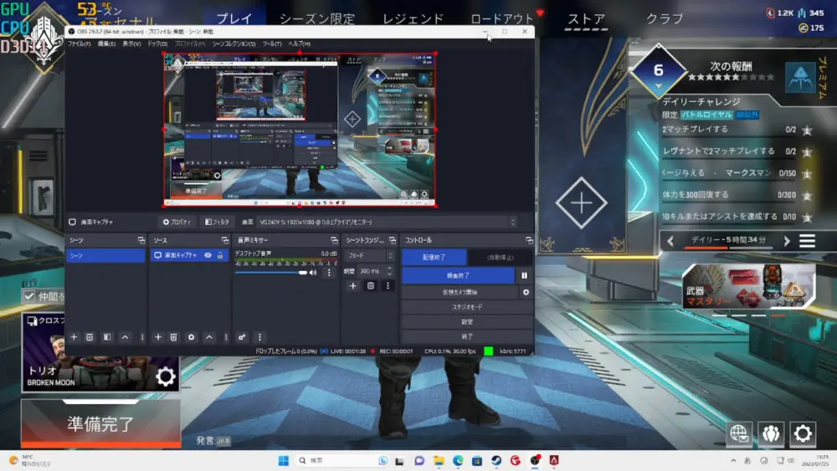Toggle visibility eye of 画面キャプチャ source
This screenshot has width=837, height=471.
(208, 255)
